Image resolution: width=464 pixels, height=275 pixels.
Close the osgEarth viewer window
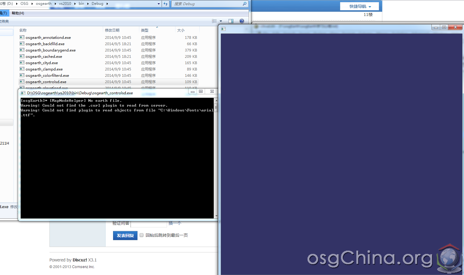click(455, 27)
